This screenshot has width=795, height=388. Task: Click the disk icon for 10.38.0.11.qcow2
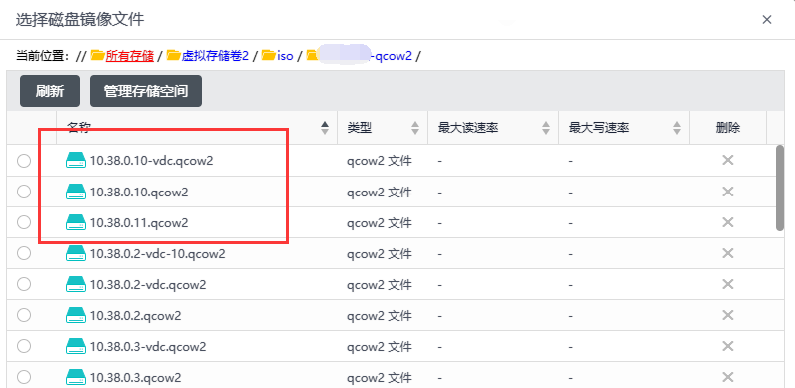(x=76, y=222)
